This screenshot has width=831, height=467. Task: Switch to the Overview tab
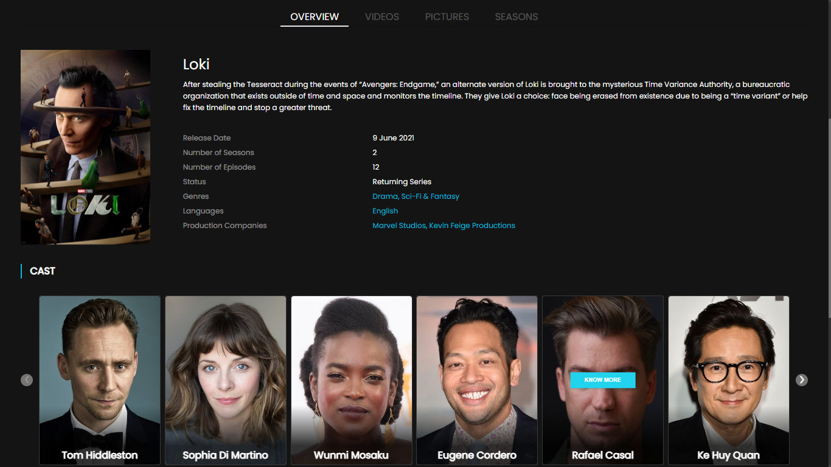[x=315, y=17]
